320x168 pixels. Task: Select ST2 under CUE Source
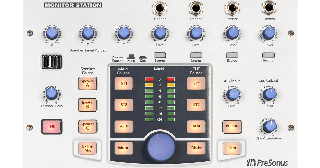pos(196,105)
